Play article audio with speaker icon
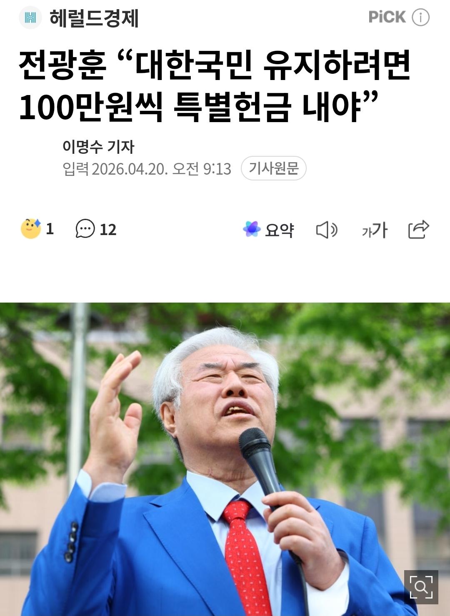The image size is (450, 616). click(x=327, y=230)
